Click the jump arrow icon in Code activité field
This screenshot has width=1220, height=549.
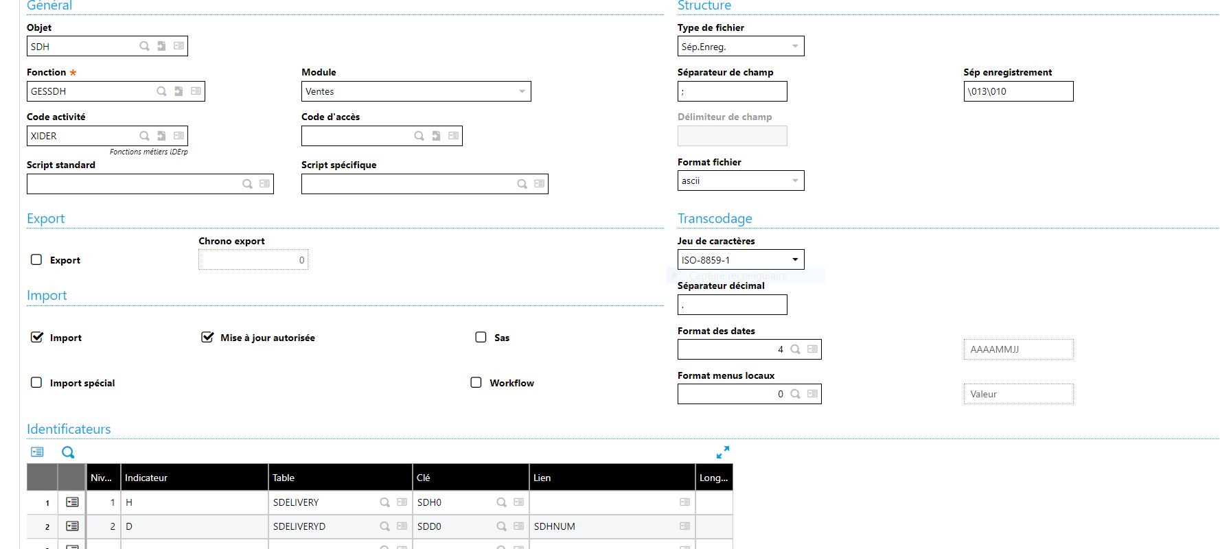coord(161,136)
